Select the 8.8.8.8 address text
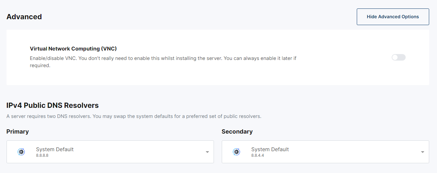This screenshot has width=437, height=173. pos(42,156)
